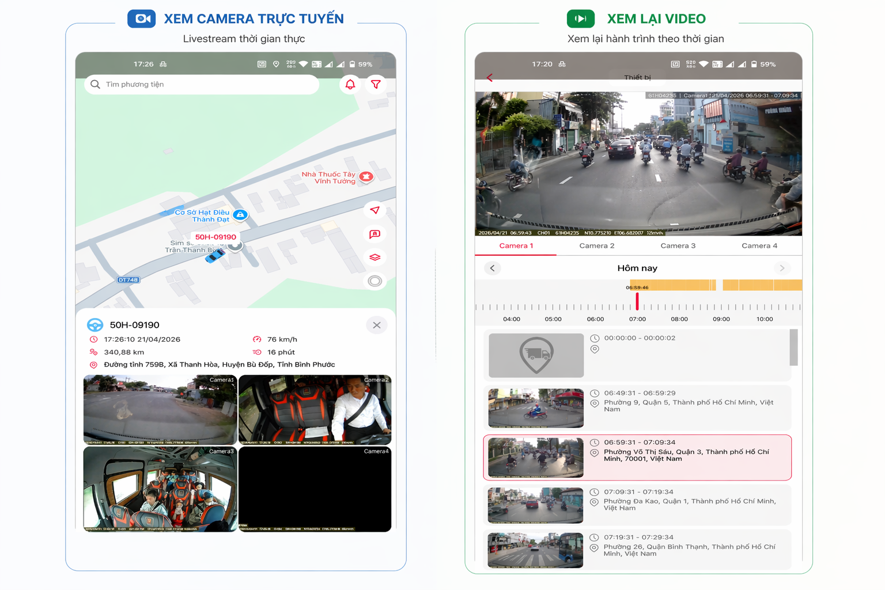885x590 pixels.
Task: Click the notification bell icon
Action: [350, 85]
